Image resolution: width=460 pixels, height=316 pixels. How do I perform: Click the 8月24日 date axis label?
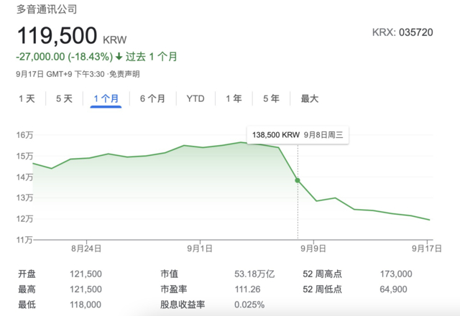(x=86, y=249)
